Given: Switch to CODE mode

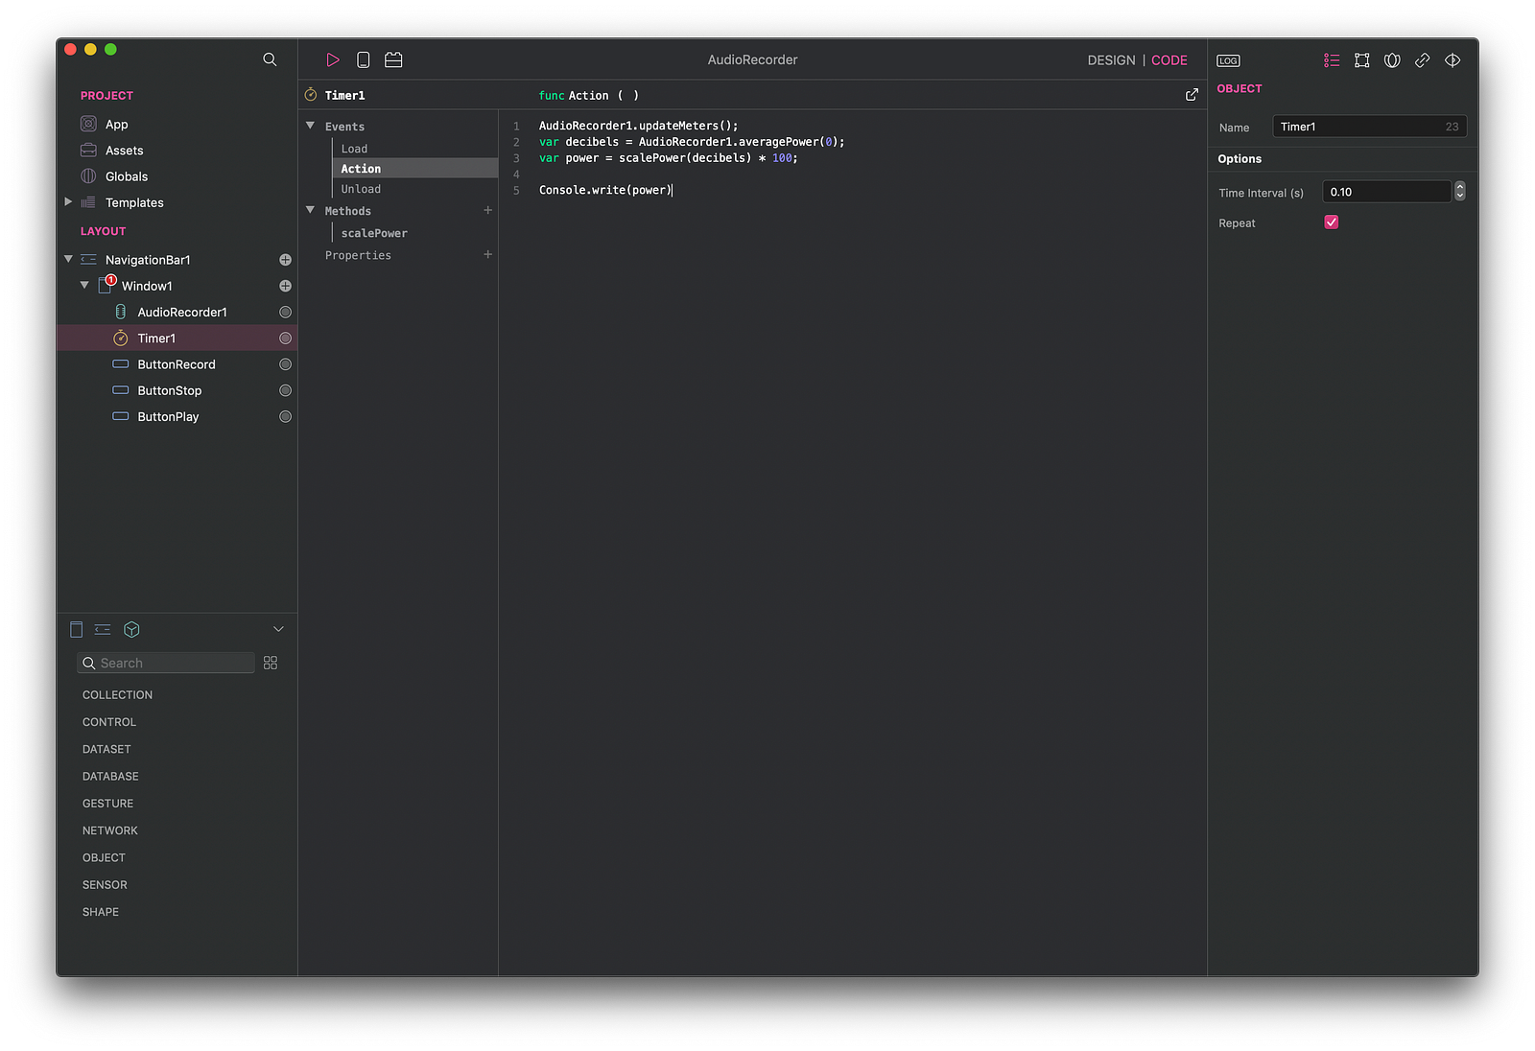Looking at the screenshot, I should 1169,60.
